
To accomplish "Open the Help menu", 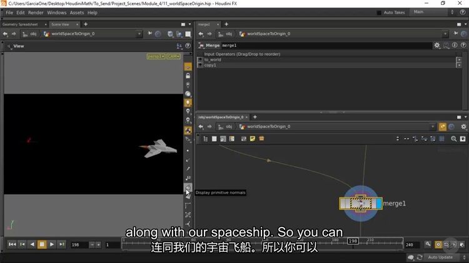I will tap(92, 12).
